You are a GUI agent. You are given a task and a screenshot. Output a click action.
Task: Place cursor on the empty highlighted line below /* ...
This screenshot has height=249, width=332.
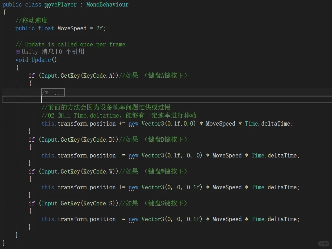(x=167, y=99)
